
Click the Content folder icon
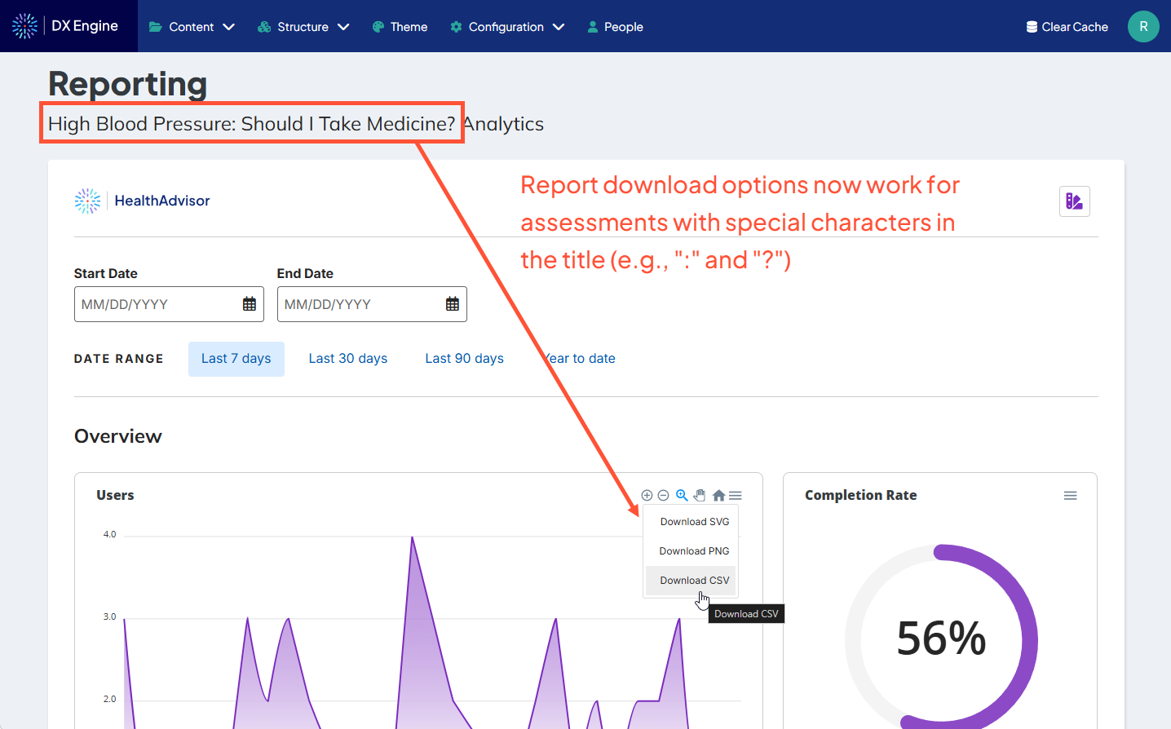(155, 27)
